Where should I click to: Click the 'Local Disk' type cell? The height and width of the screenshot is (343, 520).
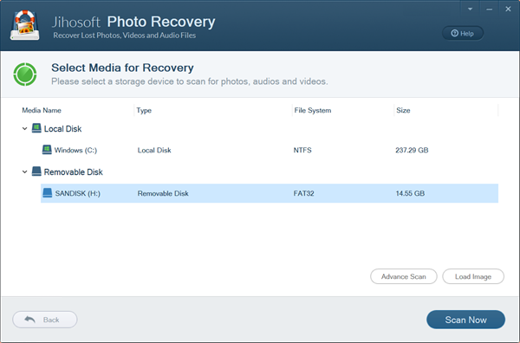pyautogui.click(x=154, y=150)
